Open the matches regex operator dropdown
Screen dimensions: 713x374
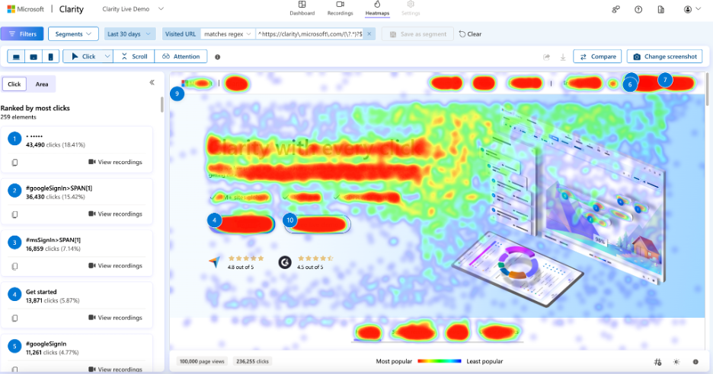pos(228,34)
